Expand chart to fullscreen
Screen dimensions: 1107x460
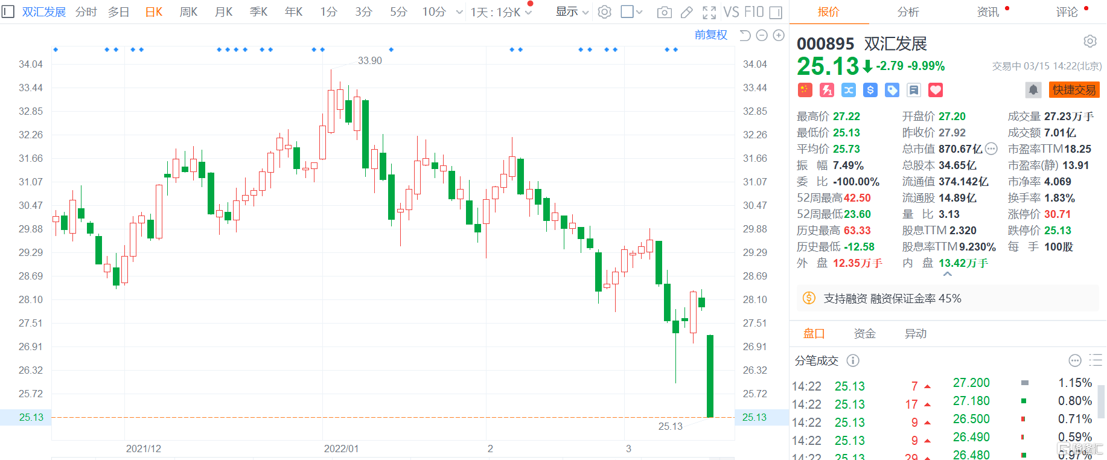(709, 12)
